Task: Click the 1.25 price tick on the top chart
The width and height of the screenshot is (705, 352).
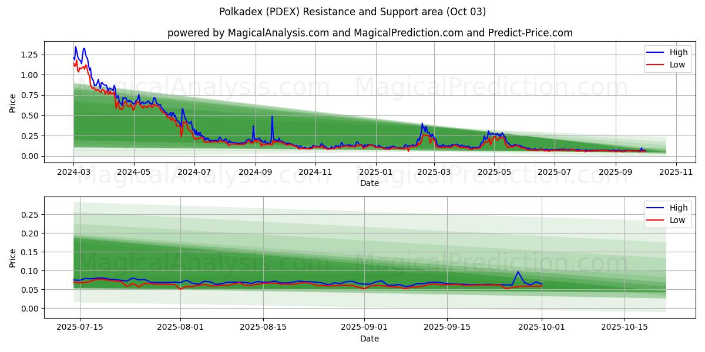Action: click(29, 55)
